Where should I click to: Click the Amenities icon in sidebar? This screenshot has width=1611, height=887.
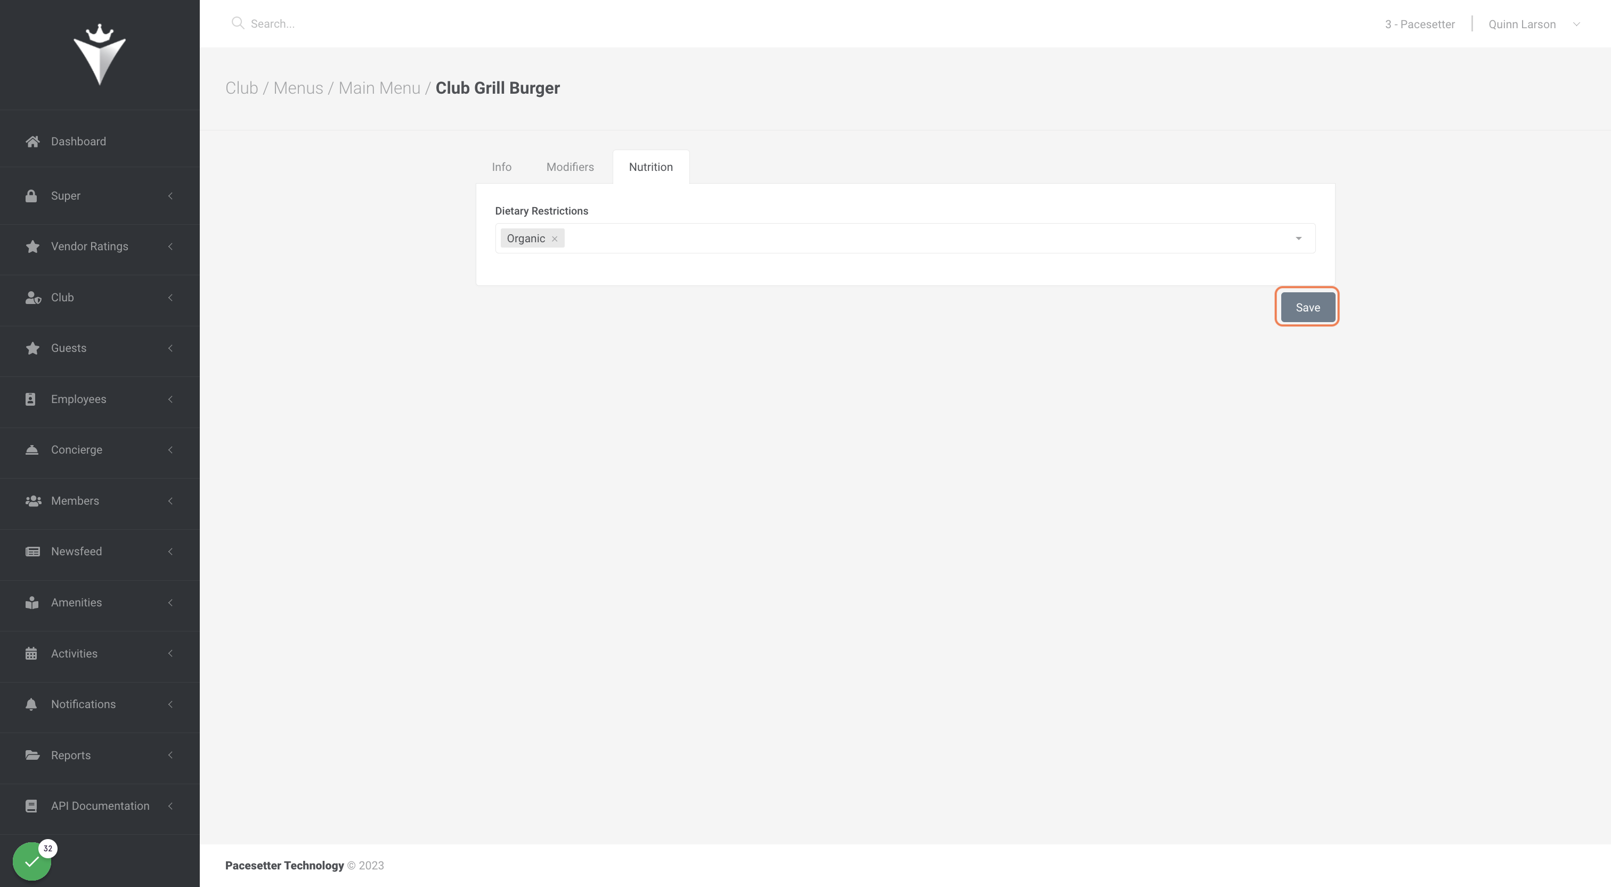point(32,603)
